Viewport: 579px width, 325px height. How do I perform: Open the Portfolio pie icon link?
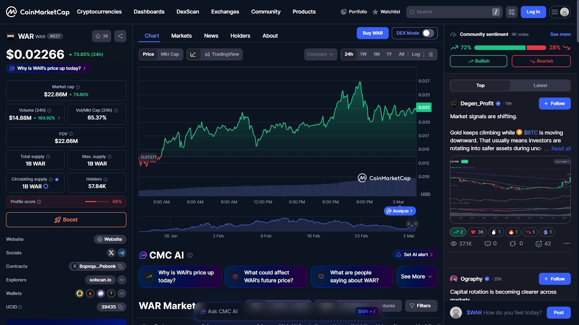tap(353, 12)
